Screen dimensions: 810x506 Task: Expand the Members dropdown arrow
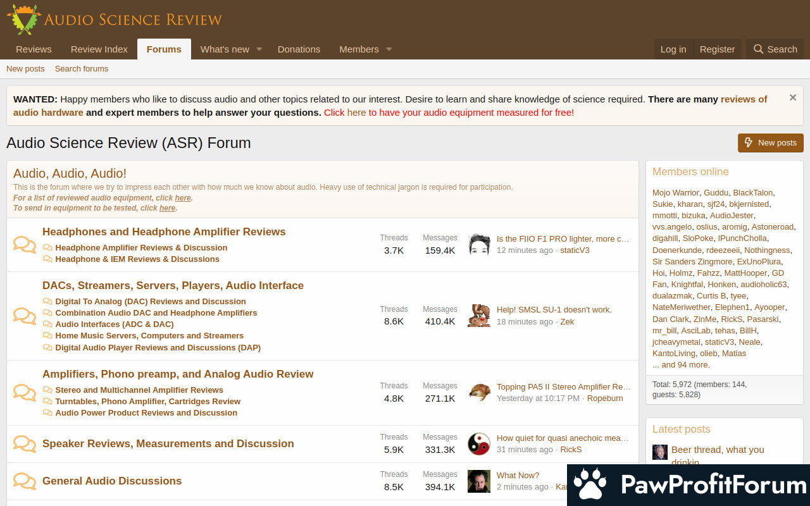point(389,49)
